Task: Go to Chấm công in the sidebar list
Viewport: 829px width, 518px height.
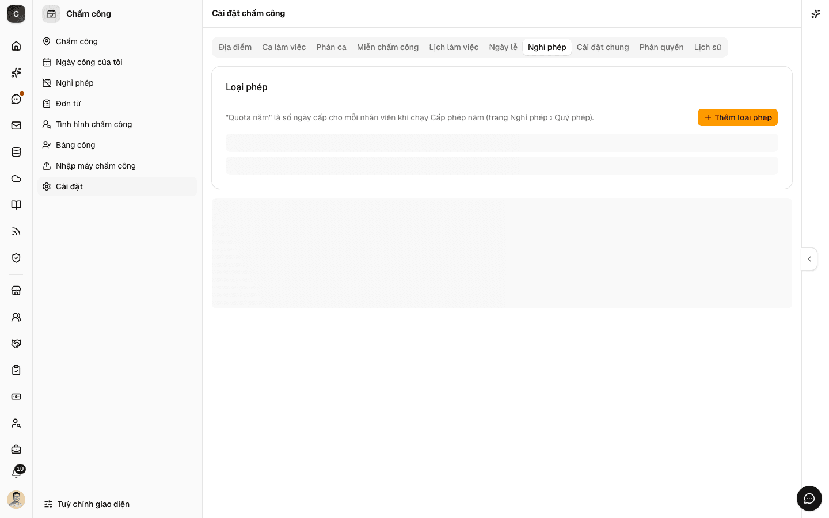Action: click(117, 41)
